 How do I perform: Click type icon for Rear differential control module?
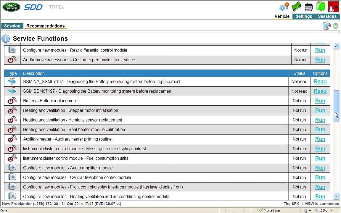pyautogui.click(x=12, y=50)
